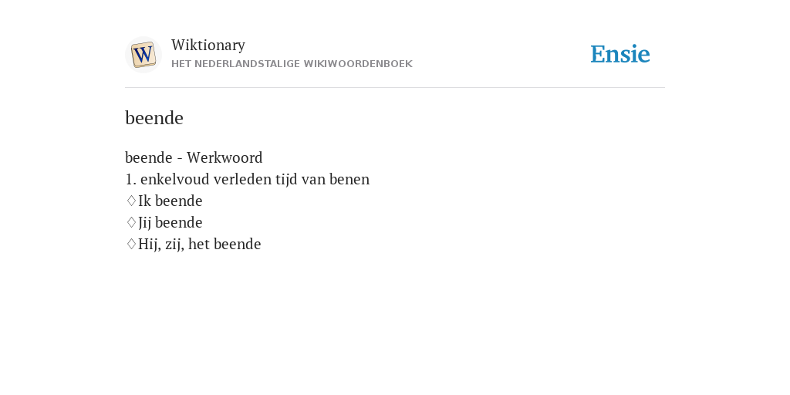
Task: Click the word 'Werkwoord'
Action: (x=225, y=157)
